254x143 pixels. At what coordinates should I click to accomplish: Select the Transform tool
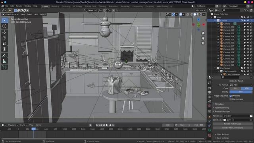coord(4,49)
